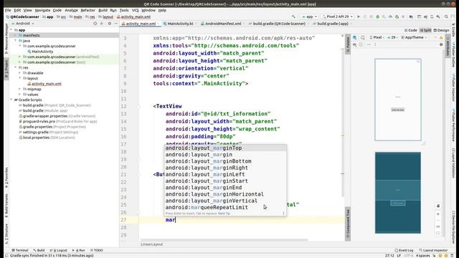Collapse the res folder
This screenshot has height=258, width=459.
(x=16, y=67)
